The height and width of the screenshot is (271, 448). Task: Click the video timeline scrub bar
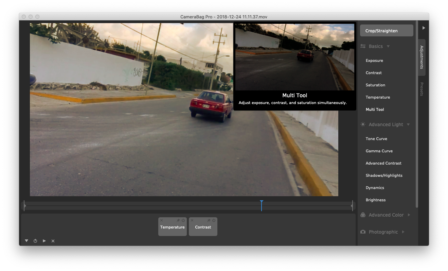click(x=188, y=206)
